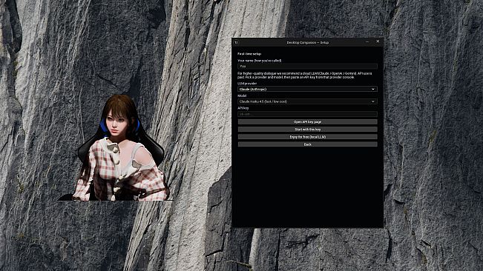Go Back in the setup dialog
Screen dimensions: 483x271
coord(307,144)
